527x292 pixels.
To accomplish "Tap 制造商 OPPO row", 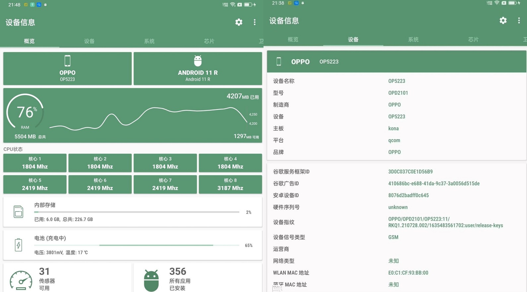I will pos(397,105).
